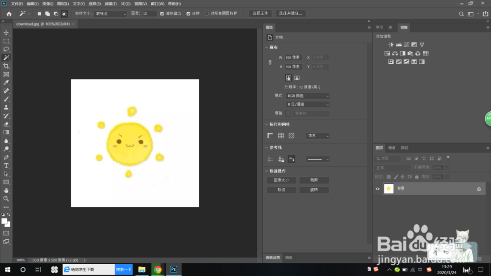This screenshot has width=491, height=276.
Task: Collapse the 参考线 section
Action: pyautogui.click(x=267, y=148)
